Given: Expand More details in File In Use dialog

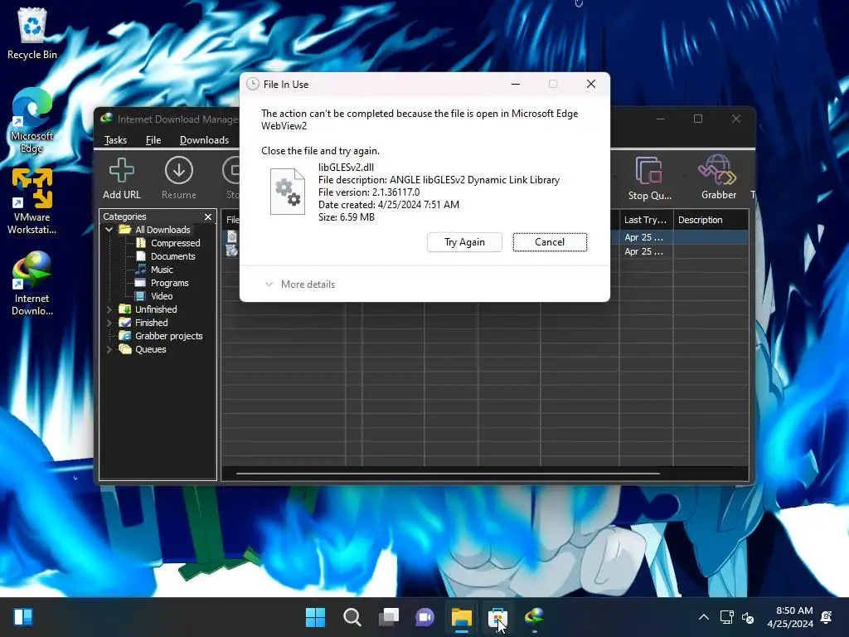Looking at the screenshot, I should click(x=299, y=284).
